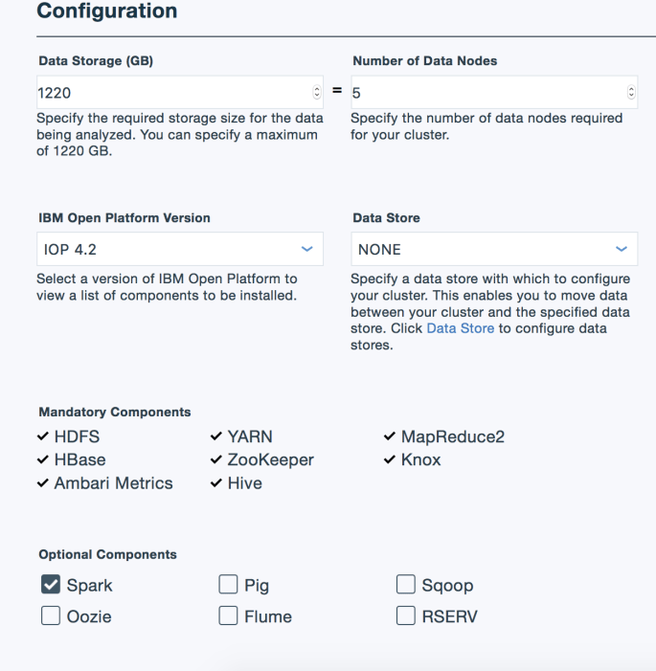Click the Number of Data Nodes stepper
656x671 pixels.
point(631,93)
